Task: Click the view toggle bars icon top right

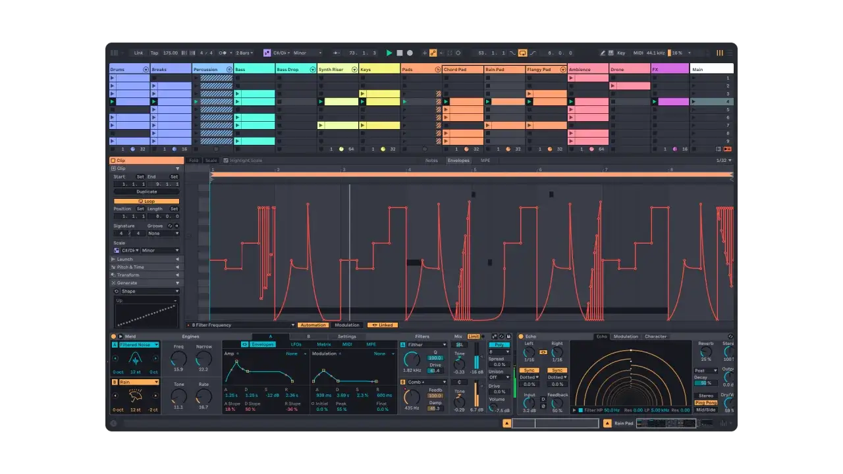Action: [719, 53]
